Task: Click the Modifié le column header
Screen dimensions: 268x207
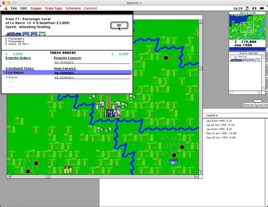Action: pyautogui.click(x=212, y=116)
